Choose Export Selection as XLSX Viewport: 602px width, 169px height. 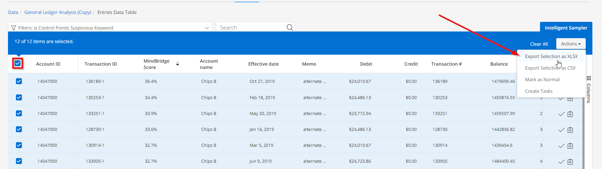(x=551, y=56)
